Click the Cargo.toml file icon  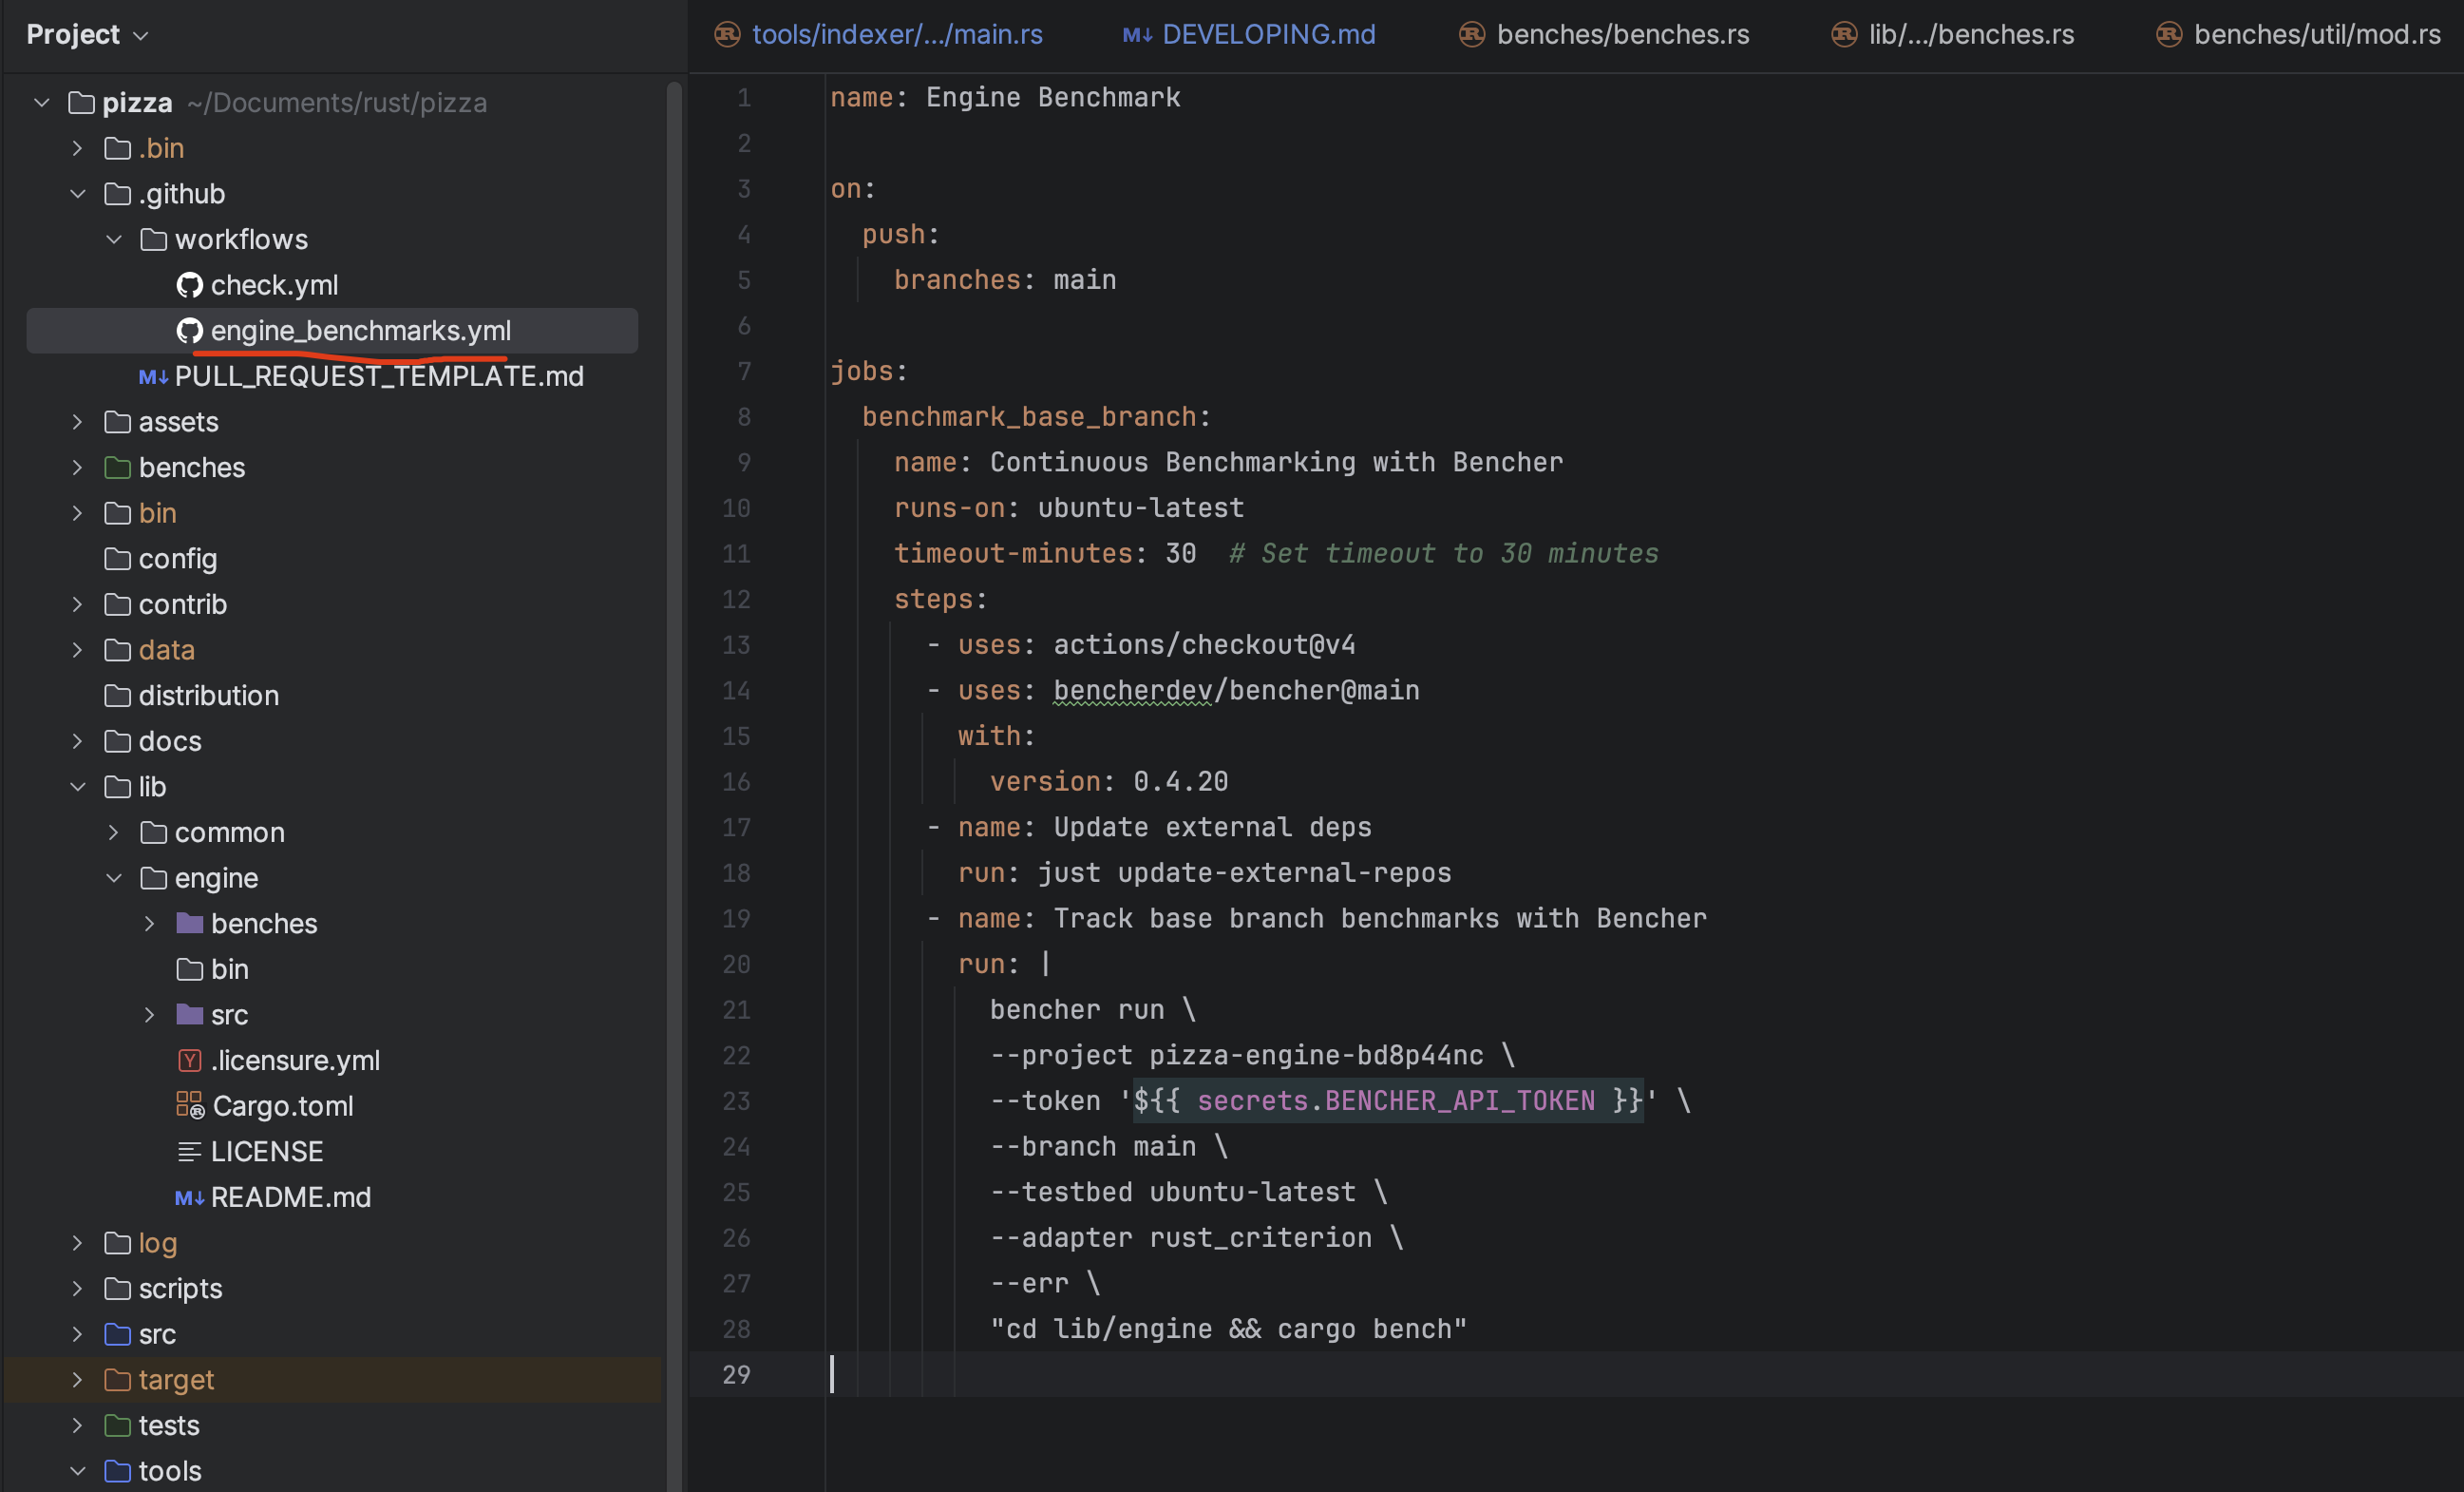(190, 1106)
